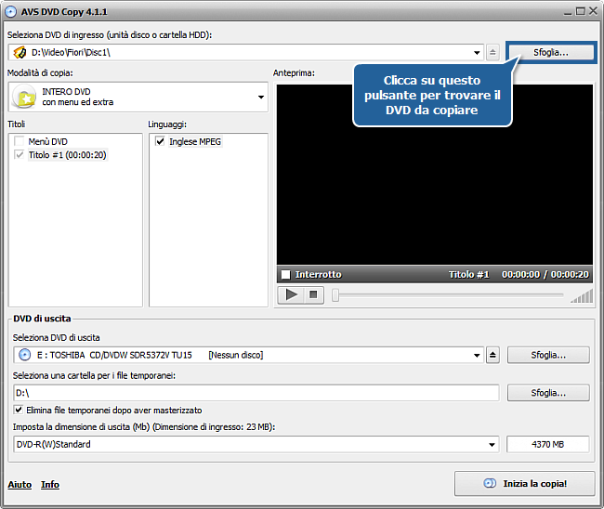
Task: Open the Aiuto link
Action: pos(20,484)
